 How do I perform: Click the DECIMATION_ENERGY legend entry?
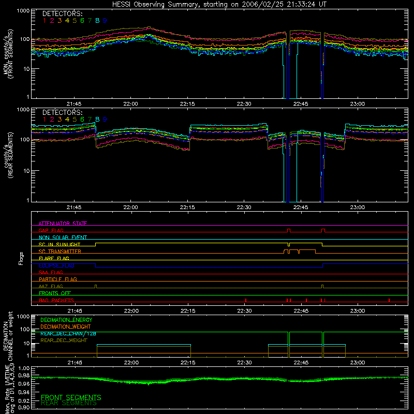click(x=66, y=320)
